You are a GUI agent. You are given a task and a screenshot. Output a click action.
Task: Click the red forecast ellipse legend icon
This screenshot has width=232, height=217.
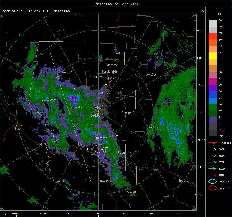pos(212,188)
